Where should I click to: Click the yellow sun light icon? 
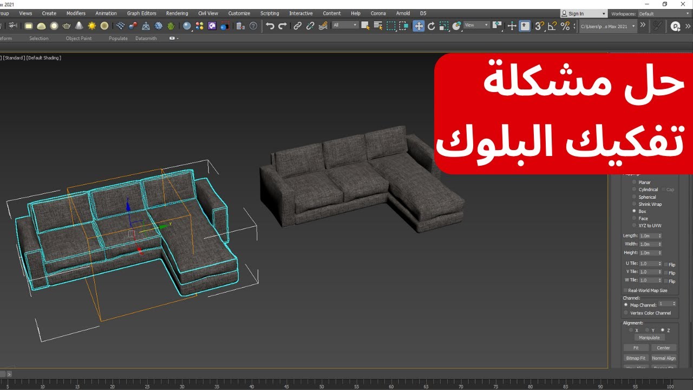coord(91,25)
